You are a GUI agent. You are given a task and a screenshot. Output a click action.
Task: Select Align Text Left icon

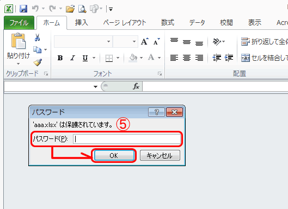(x=174, y=58)
